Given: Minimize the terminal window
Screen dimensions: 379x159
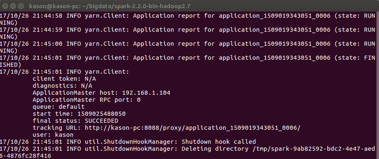Looking at the screenshot, I should [x=13, y=6].
